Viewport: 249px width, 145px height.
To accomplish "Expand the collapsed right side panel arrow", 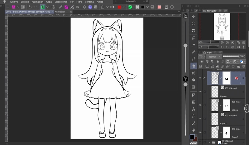I will (247, 108).
